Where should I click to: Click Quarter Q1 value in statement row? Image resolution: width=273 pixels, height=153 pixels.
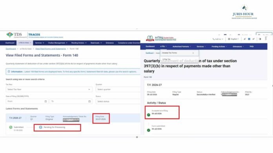coord(31,119)
